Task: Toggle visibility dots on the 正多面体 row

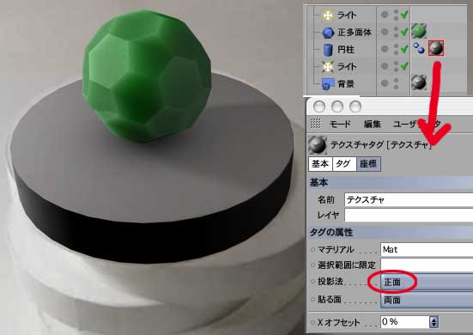Action: point(396,32)
